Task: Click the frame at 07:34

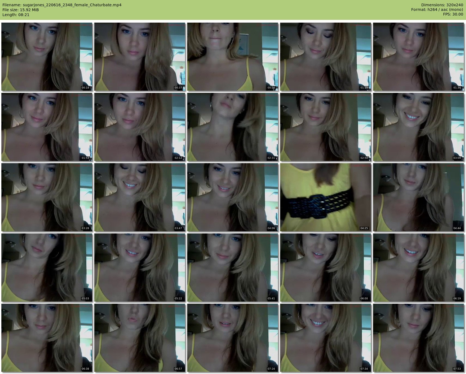Action: (326, 338)
